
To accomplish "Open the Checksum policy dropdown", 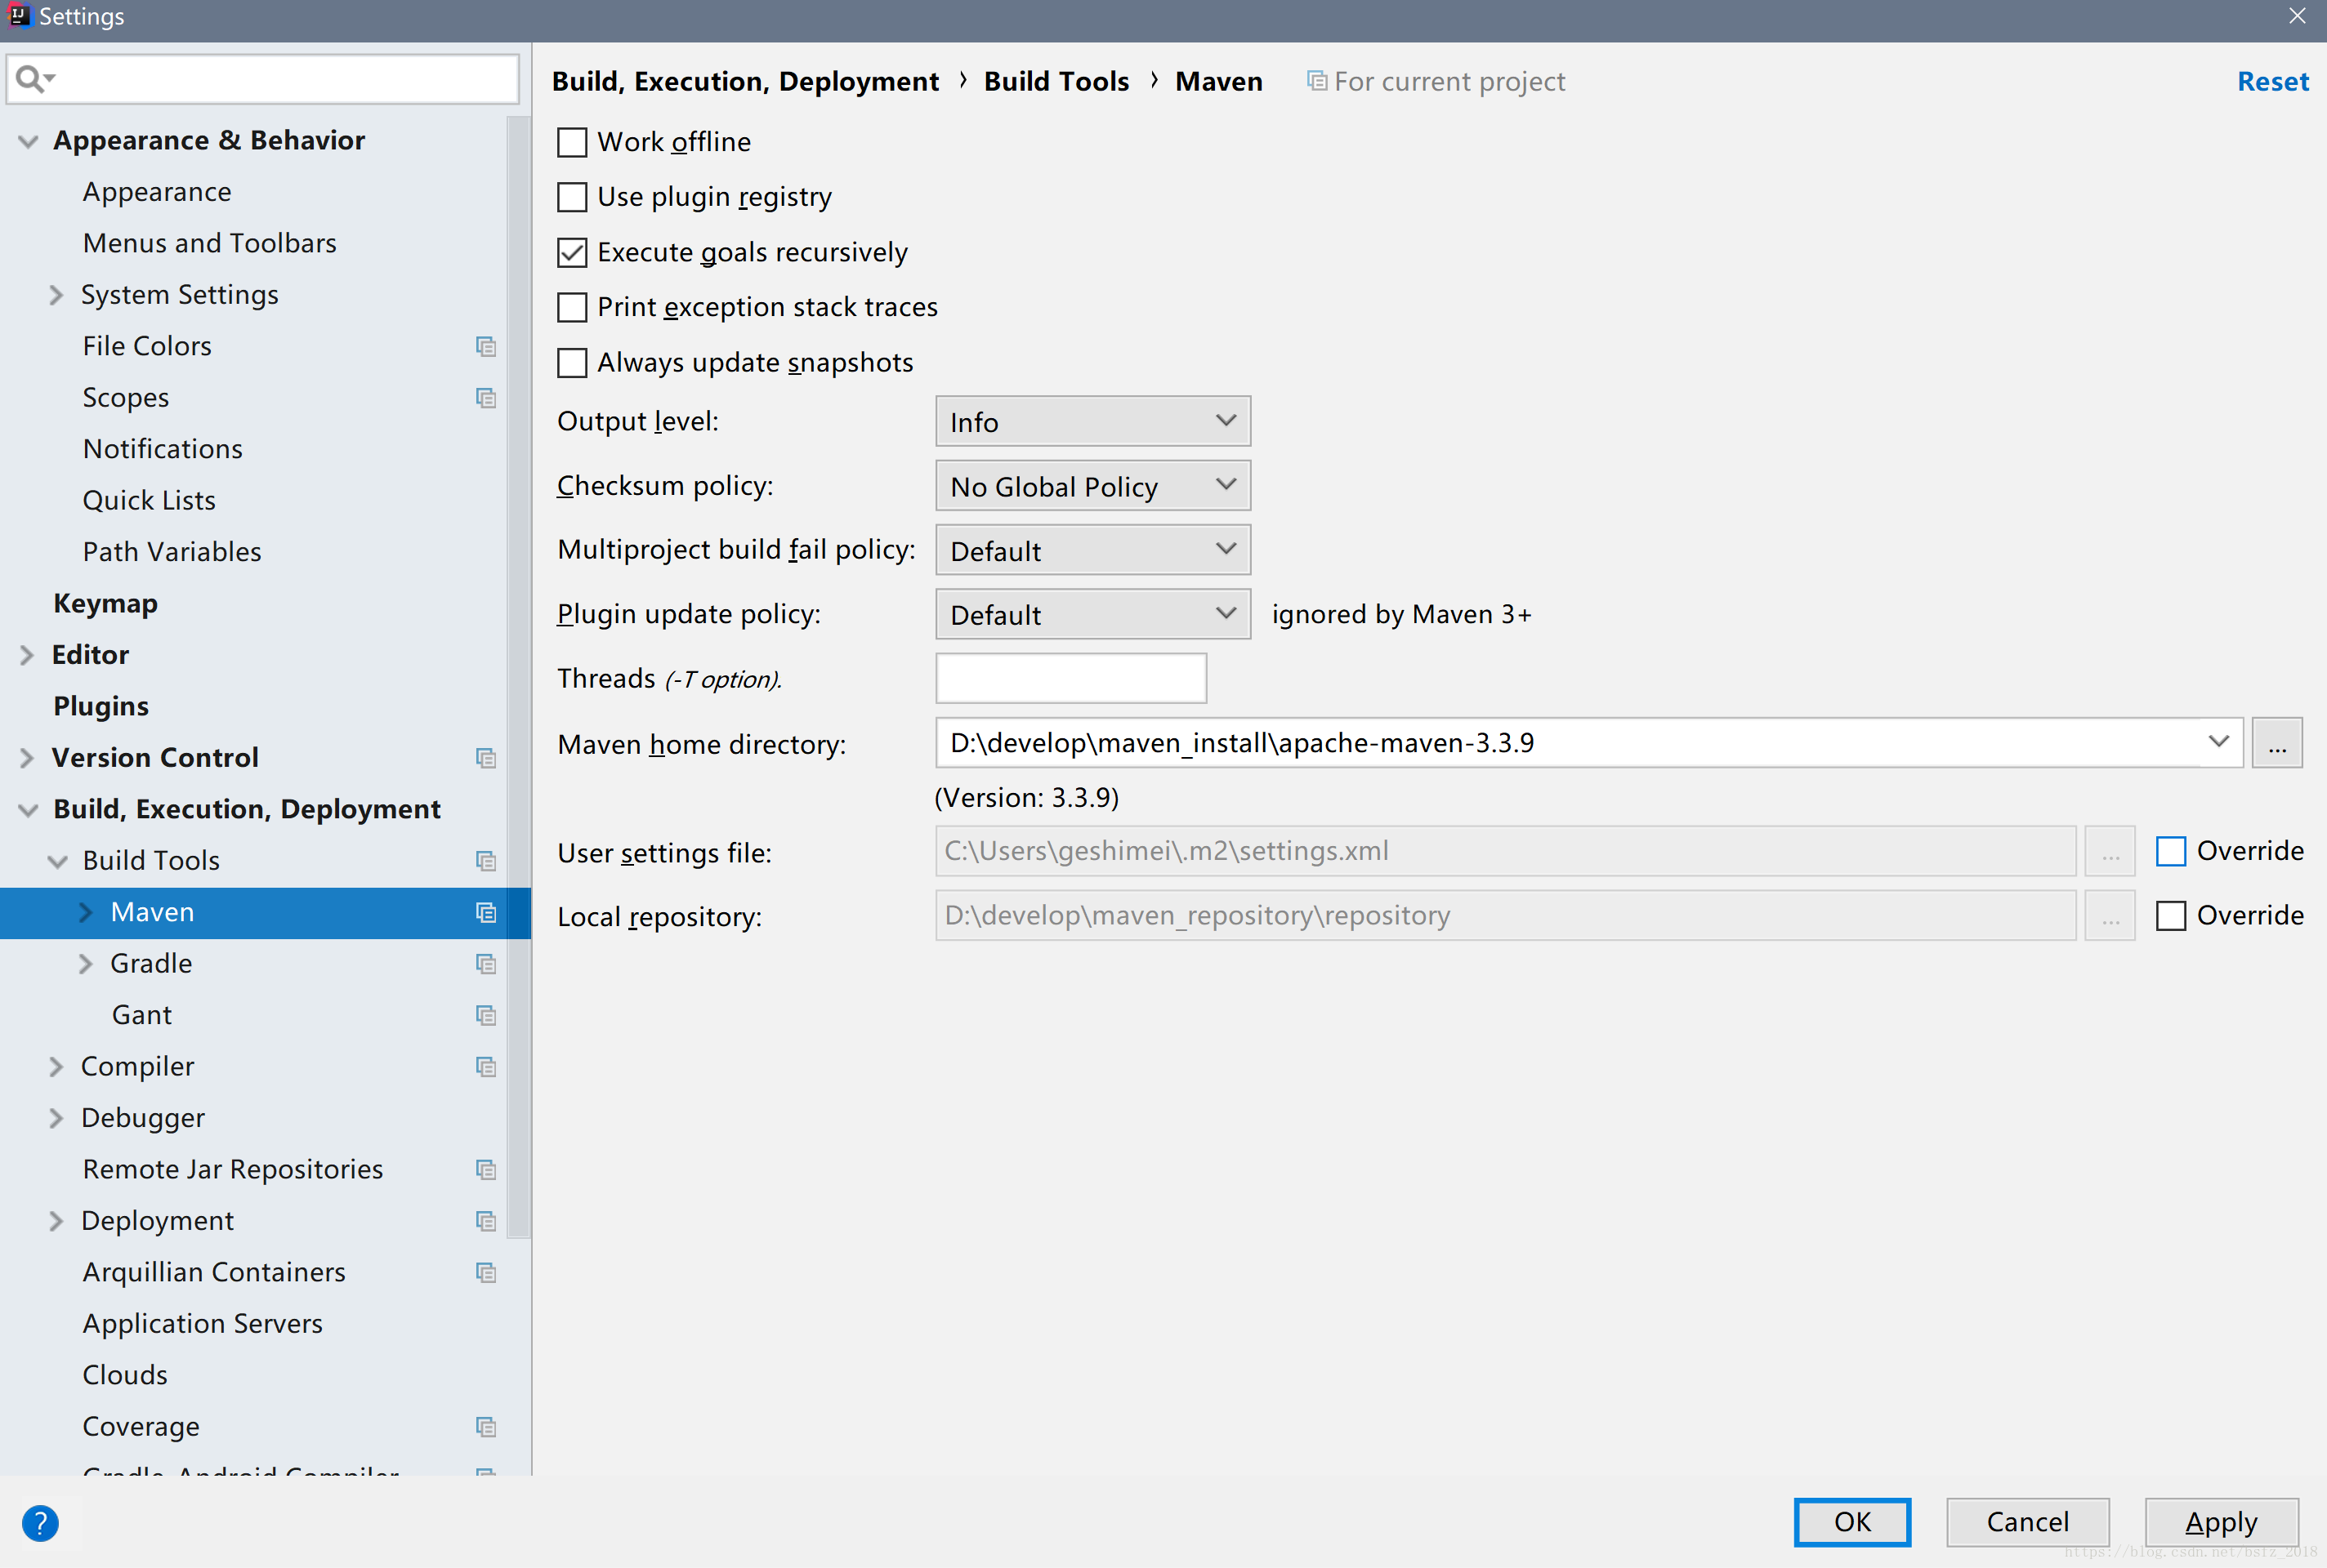I will click(1092, 485).
